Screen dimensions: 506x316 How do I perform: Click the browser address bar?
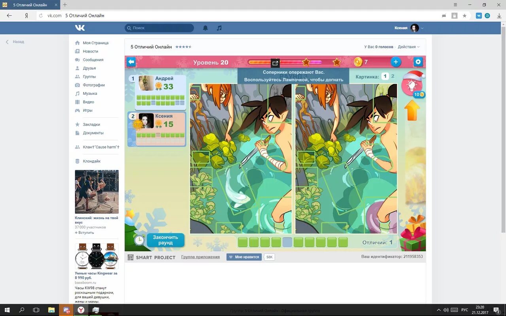point(237,15)
